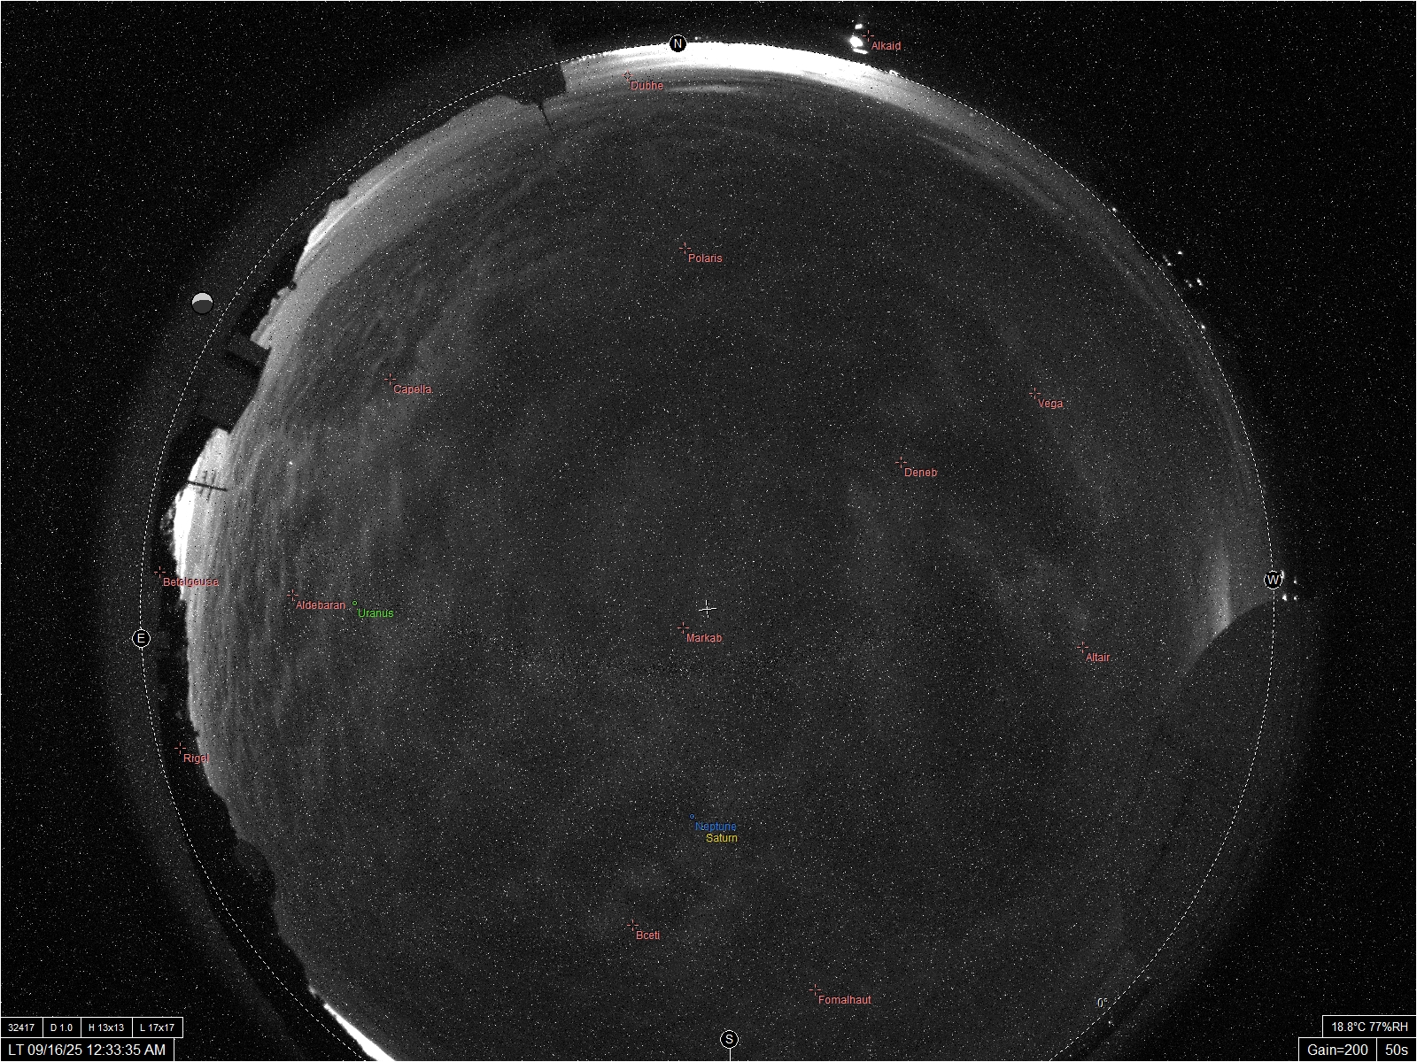Select the Betelgeuse star label
The height and width of the screenshot is (1062, 1417).
click(x=190, y=582)
